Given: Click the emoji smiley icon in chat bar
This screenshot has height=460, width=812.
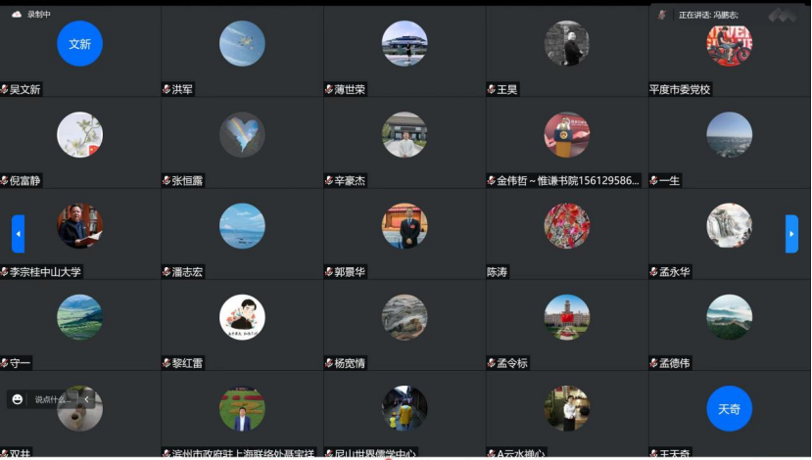Looking at the screenshot, I should point(17,399).
